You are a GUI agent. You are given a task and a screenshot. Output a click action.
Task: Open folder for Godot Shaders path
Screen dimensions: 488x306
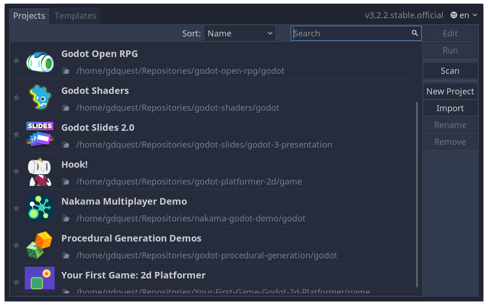coord(65,108)
